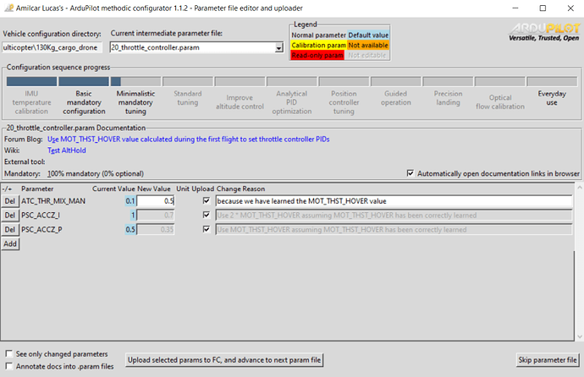This screenshot has height=377, width=584.
Task: Toggle upload checkbox for PSC_ACCZ_P
Action: [x=207, y=229]
